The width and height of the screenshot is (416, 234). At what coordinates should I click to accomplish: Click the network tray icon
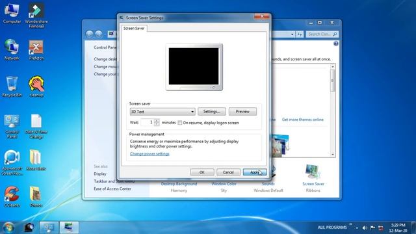381,228
